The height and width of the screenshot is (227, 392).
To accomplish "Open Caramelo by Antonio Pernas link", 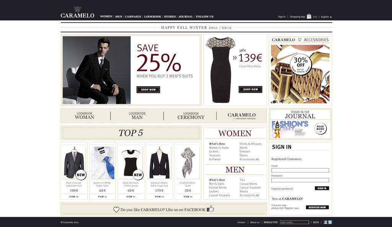I will pyautogui.click(x=242, y=116).
